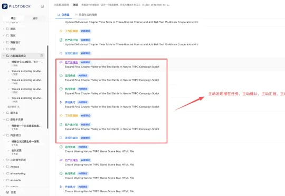This screenshot has height=196, width=285.
Task: Click play icon of Expand Final Chapter 开始执行 row
Action: tap(61, 102)
